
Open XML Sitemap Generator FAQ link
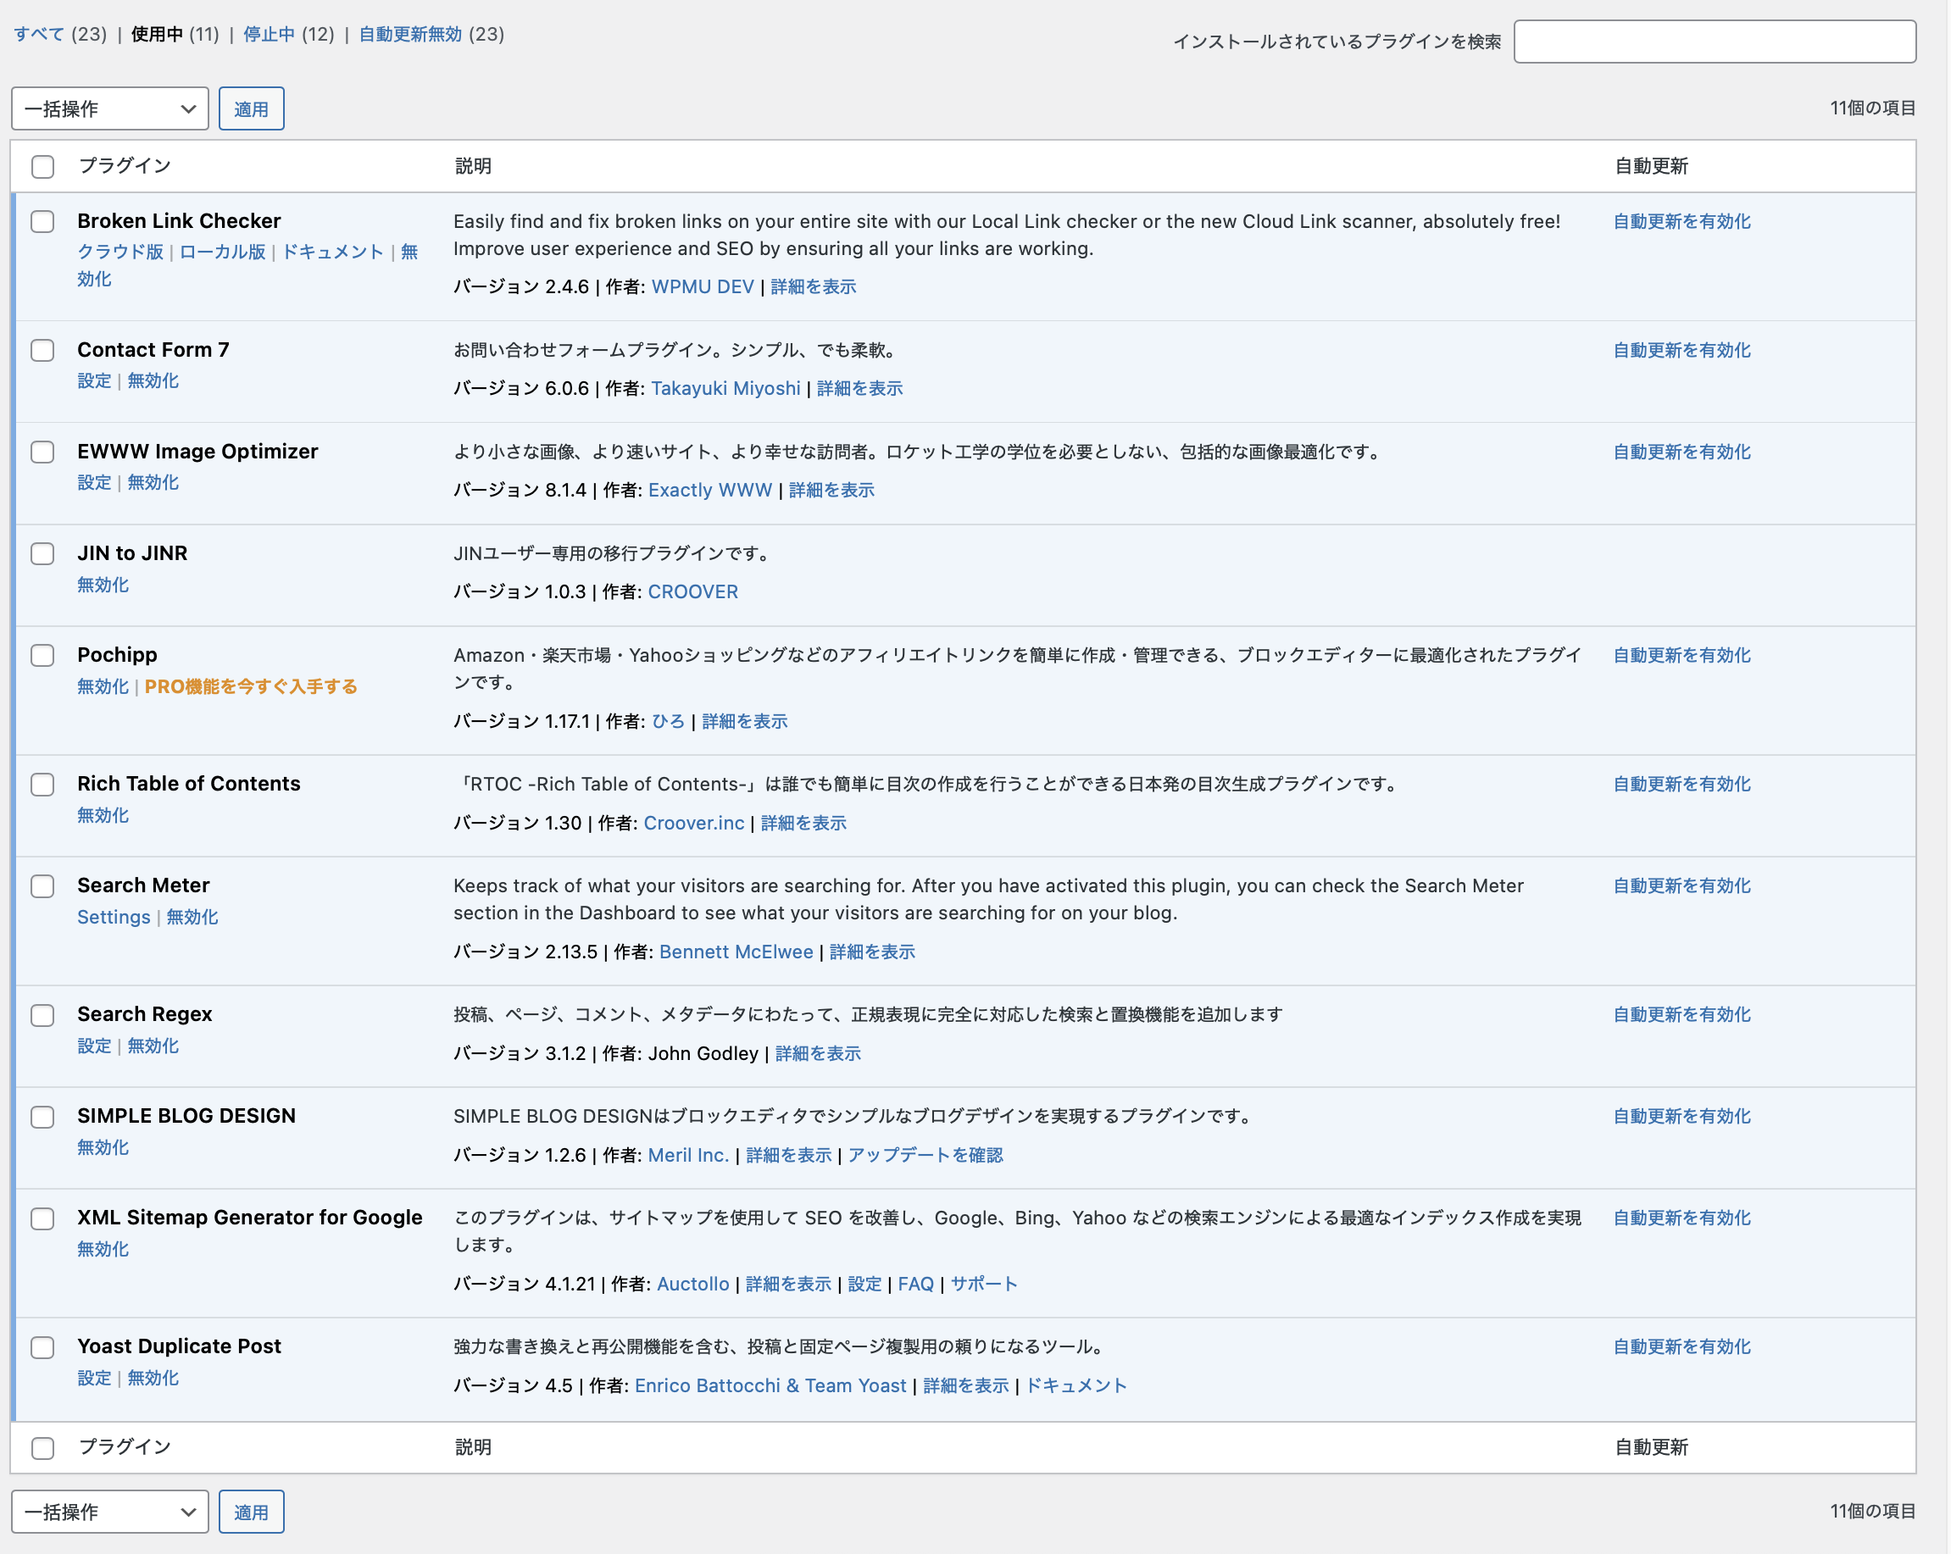click(916, 1284)
